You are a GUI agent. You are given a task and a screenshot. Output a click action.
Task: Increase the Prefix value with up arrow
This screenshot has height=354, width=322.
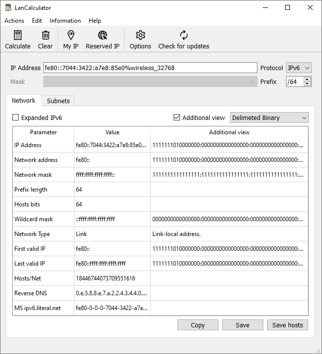pyautogui.click(x=307, y=79)
